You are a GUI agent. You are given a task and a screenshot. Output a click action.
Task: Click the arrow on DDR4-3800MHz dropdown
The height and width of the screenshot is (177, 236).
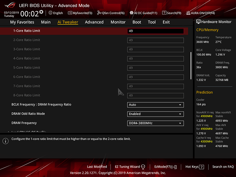(x=180, y=124)
